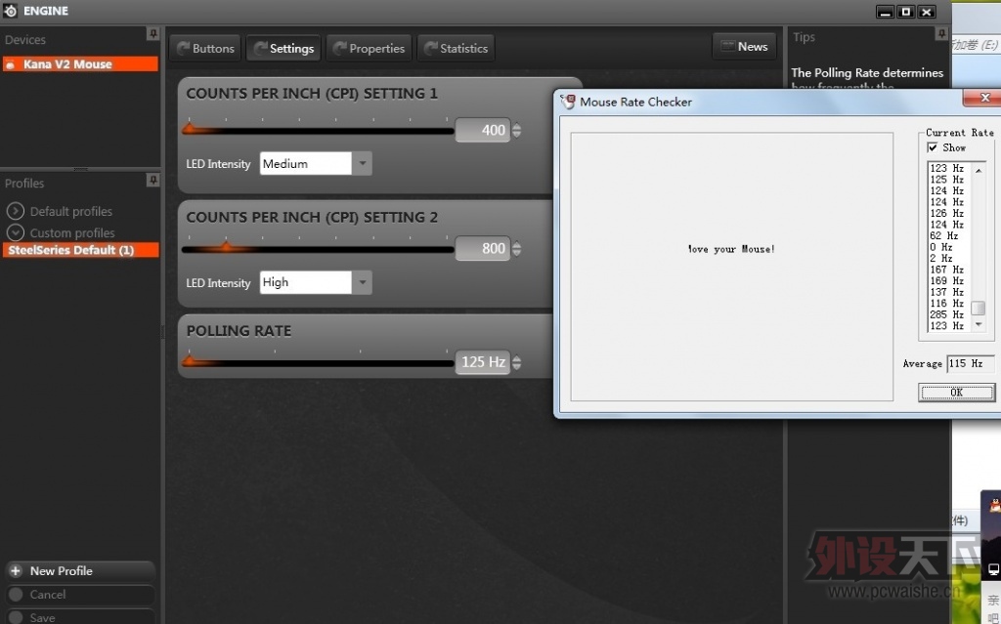Image resolution: width=1001 pixels, height=624 pixels.
Task: Select the 285 Hz entry in rate list
Action: click(947, 314)
